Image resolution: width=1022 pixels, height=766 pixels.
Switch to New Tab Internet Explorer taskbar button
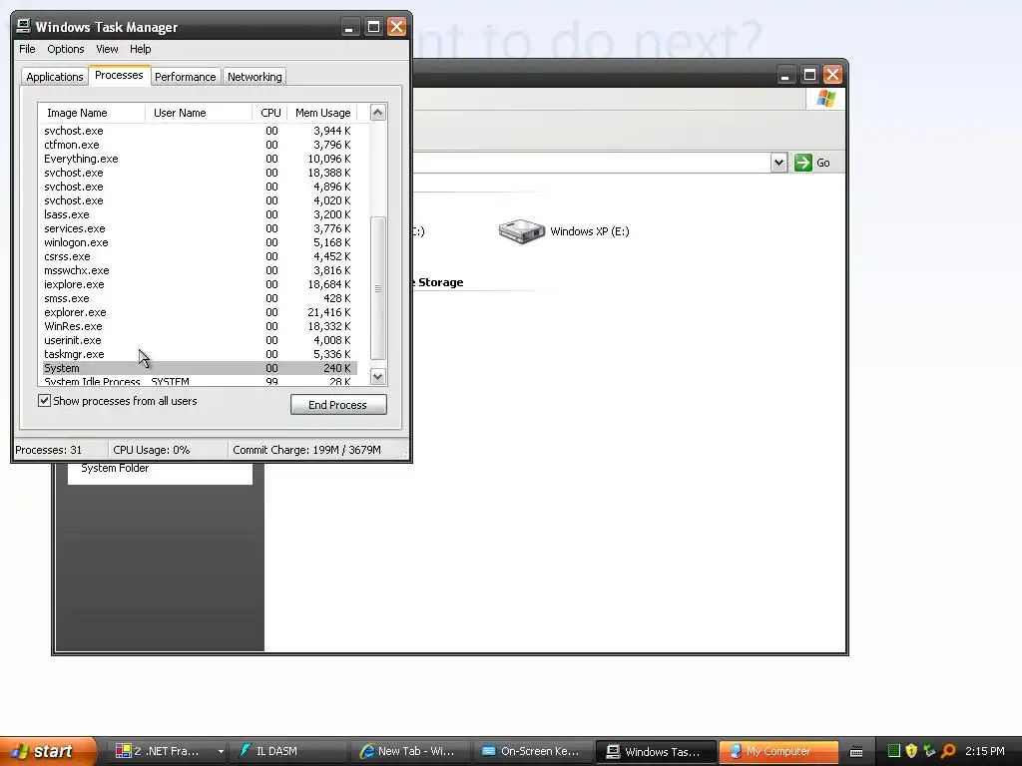click(x=410, y=751)
